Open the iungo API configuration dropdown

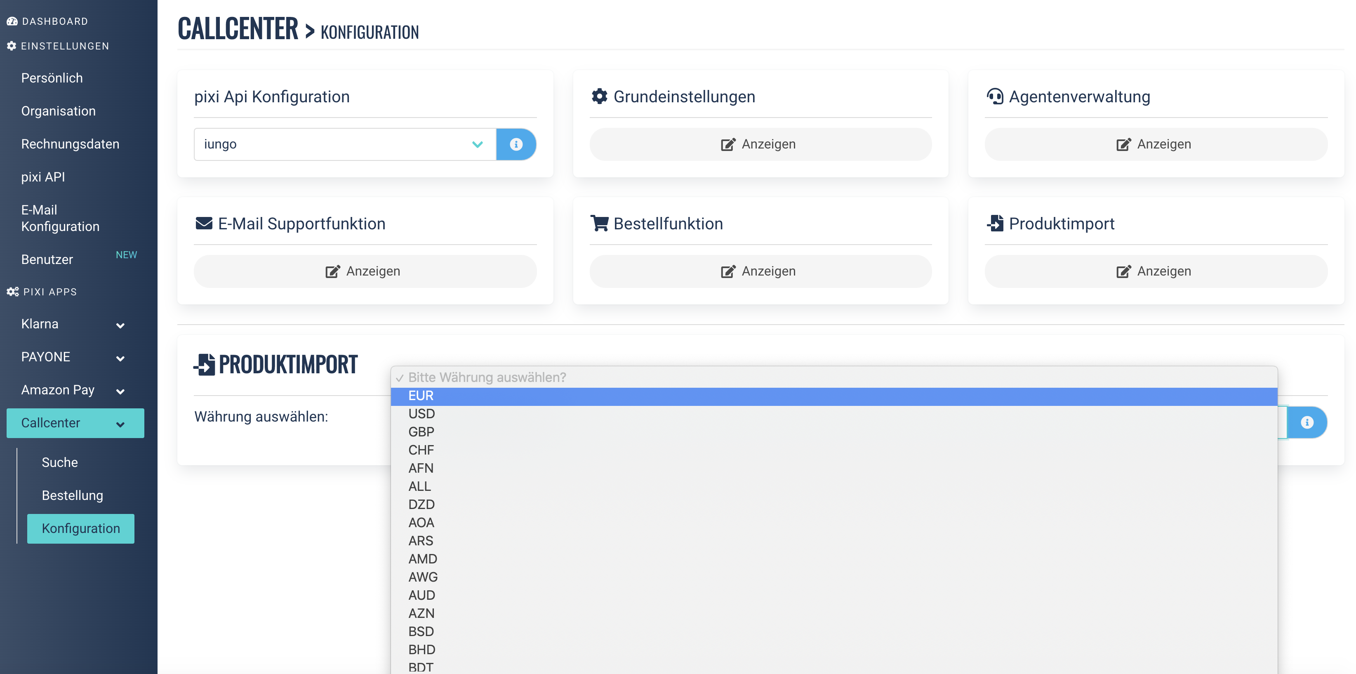point(345,144)
